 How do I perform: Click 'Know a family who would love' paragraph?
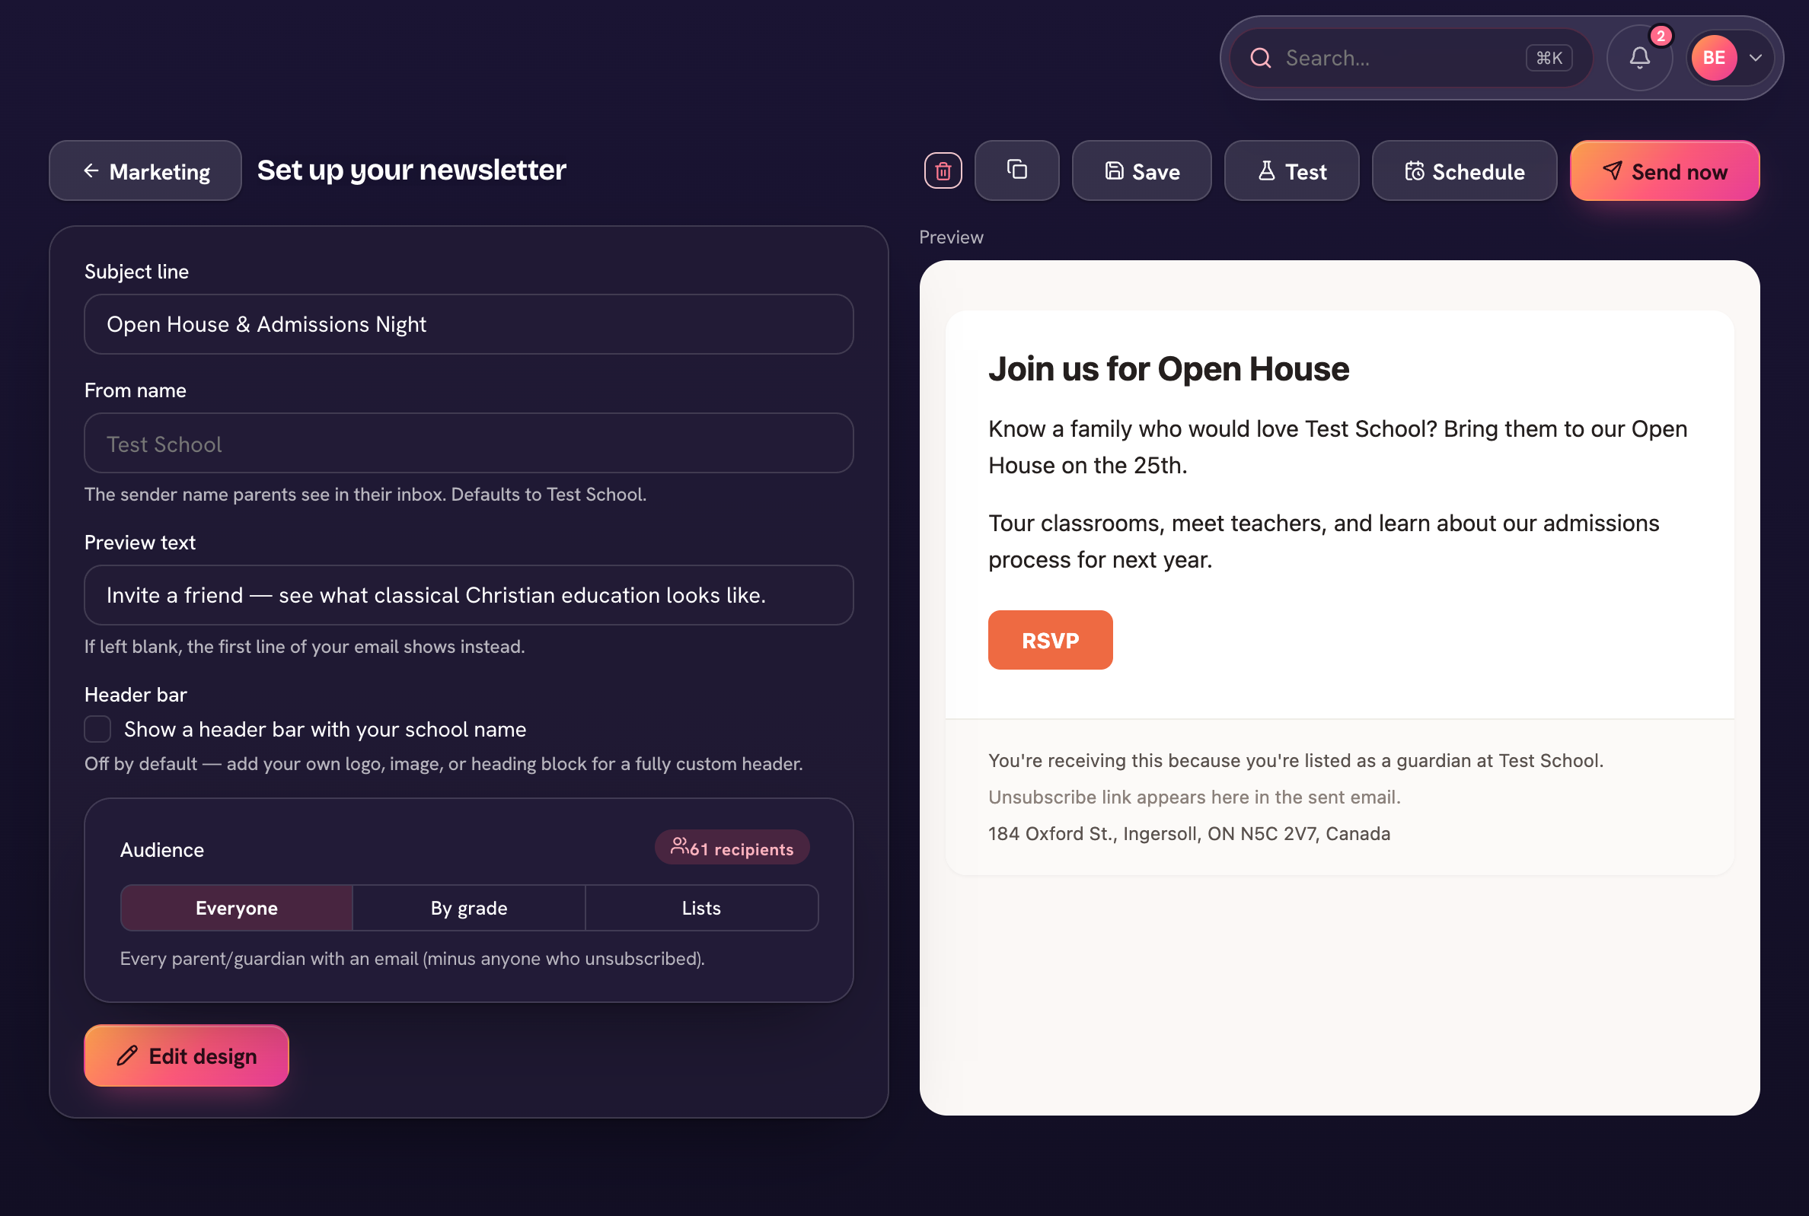[x=1338, y=447]
